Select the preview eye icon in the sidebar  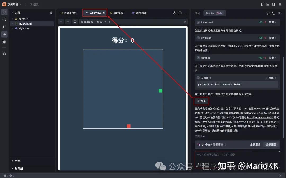click(x=4, y=34)
